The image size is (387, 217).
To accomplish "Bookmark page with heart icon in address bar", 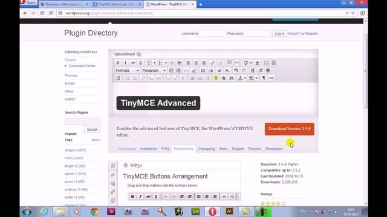I will click(353, 13).
